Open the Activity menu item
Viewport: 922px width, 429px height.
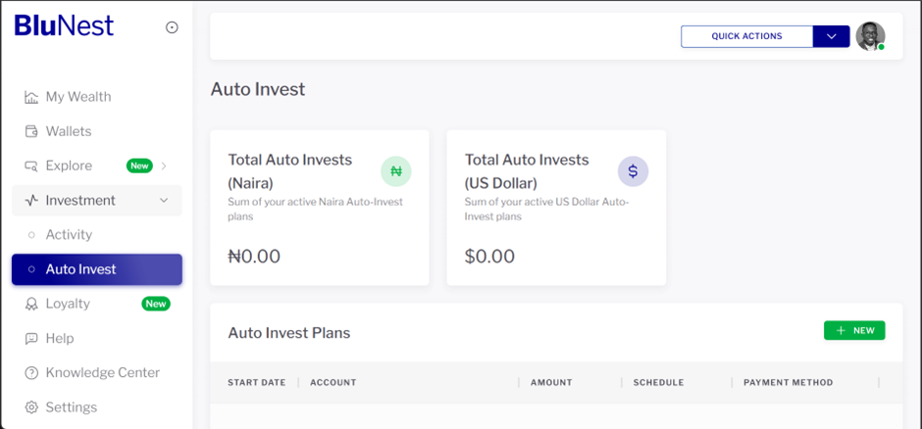[x=69, y=235]
